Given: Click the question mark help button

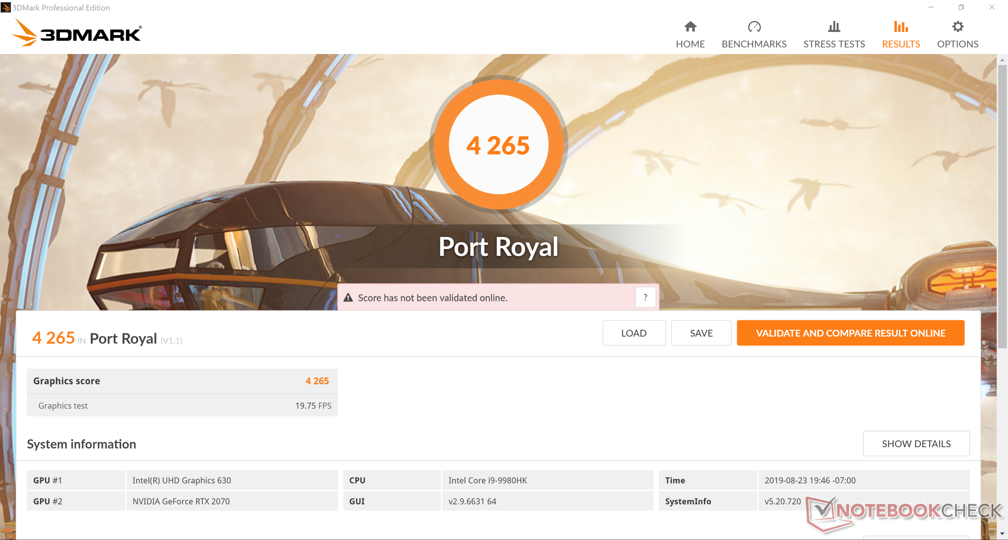Looking at the screenshot, I should pyautogui.click(x=645, y=297).
